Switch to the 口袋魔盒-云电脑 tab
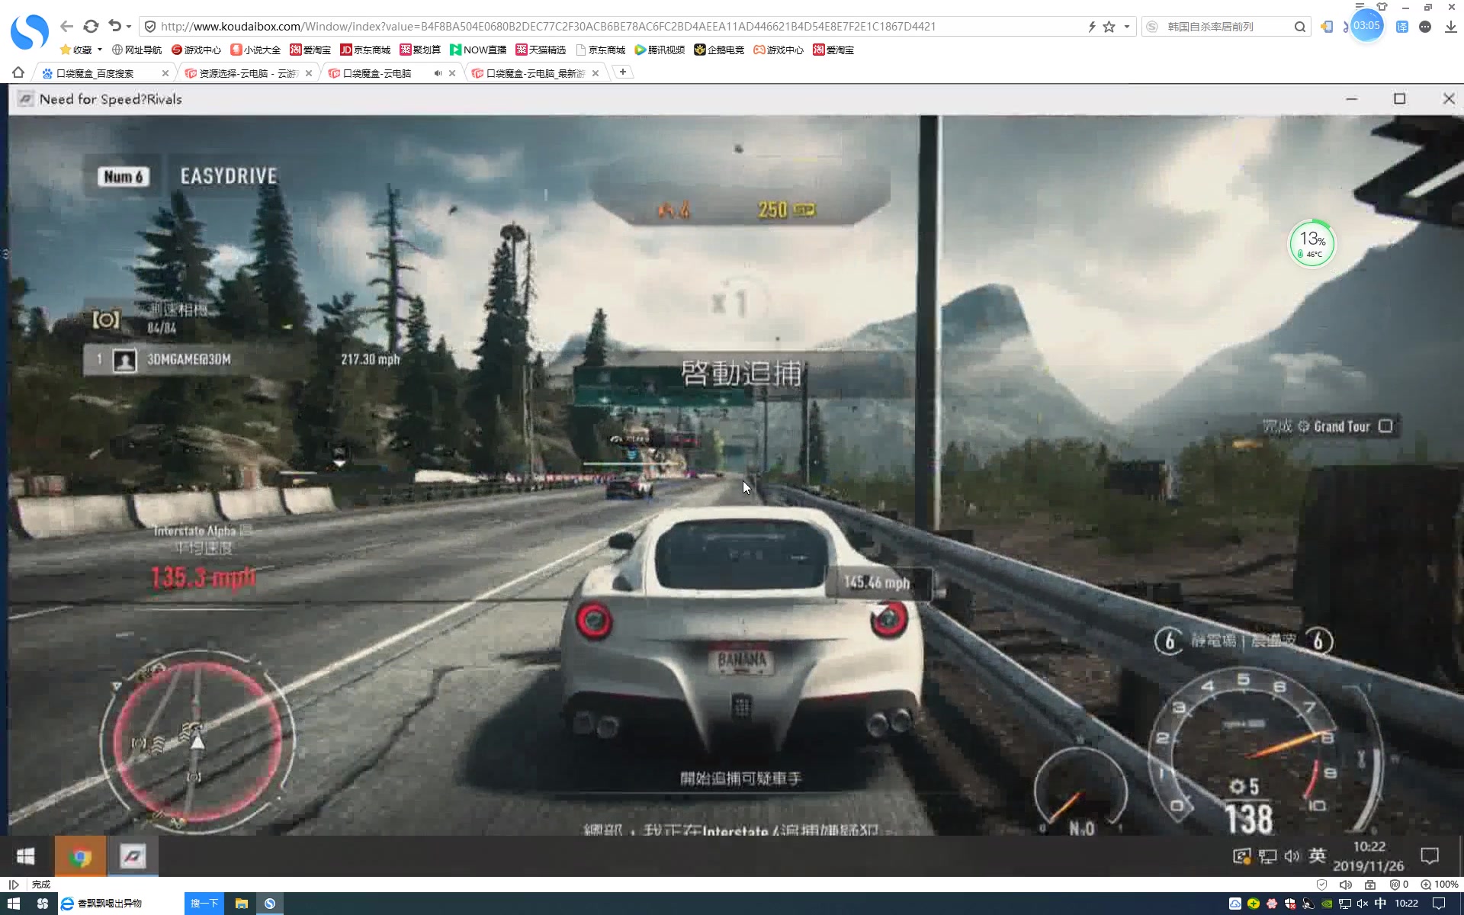This screenshot has height=915, width=1464. pos(377,73)
